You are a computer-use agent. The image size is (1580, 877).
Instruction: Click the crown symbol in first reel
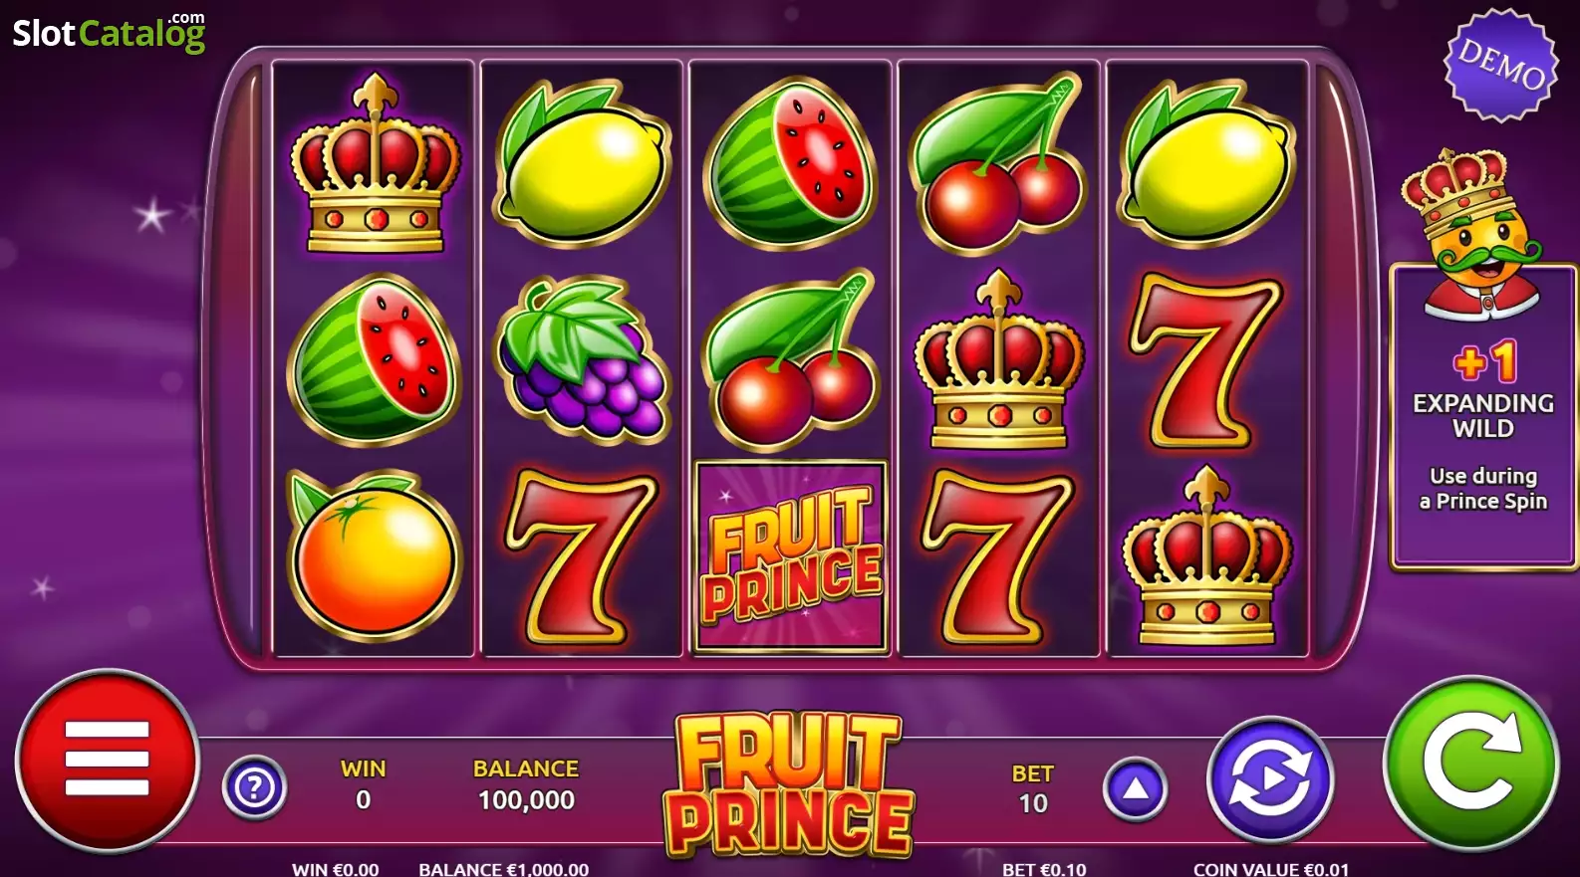click(x=375, y=162)
